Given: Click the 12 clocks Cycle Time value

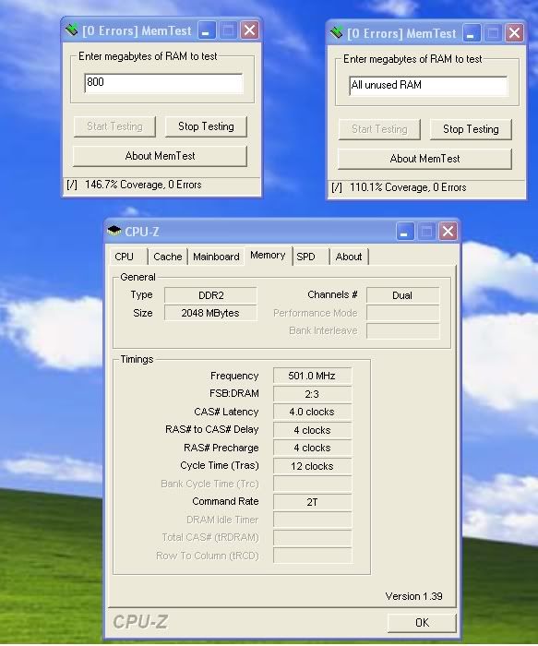Looking at the screenshot, I should [x=312, y=466].
